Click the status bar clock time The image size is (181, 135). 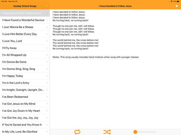click(4, 2)
